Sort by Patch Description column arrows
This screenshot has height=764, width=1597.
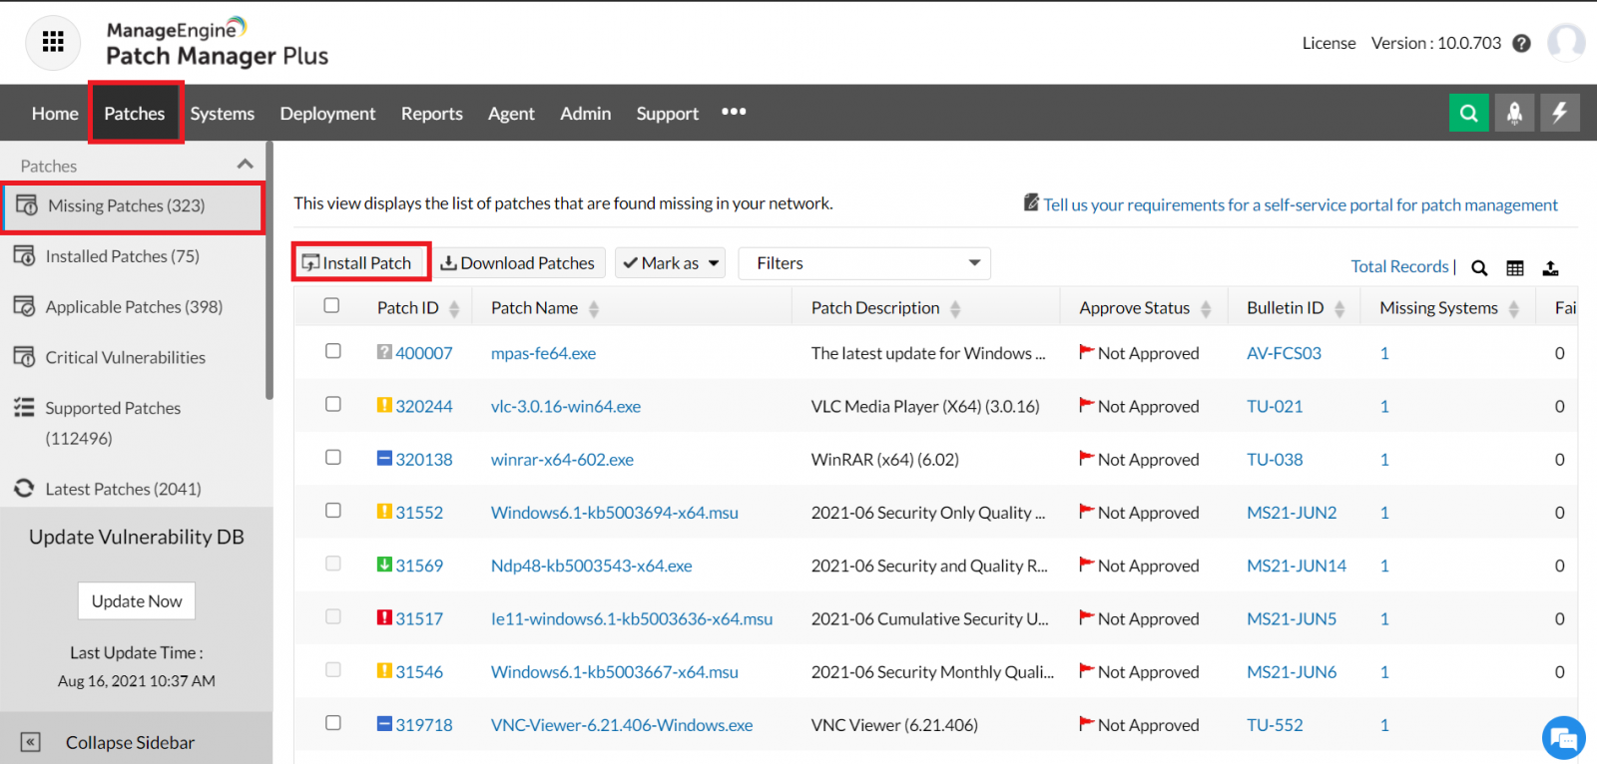pyautogui.click(x=955, y=309)
